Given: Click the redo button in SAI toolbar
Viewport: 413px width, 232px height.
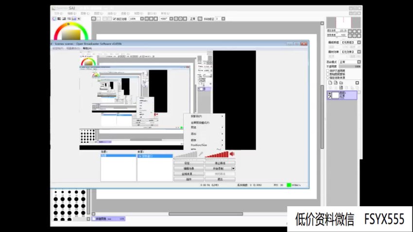Looking at the screenshot, I should [99, 18].
